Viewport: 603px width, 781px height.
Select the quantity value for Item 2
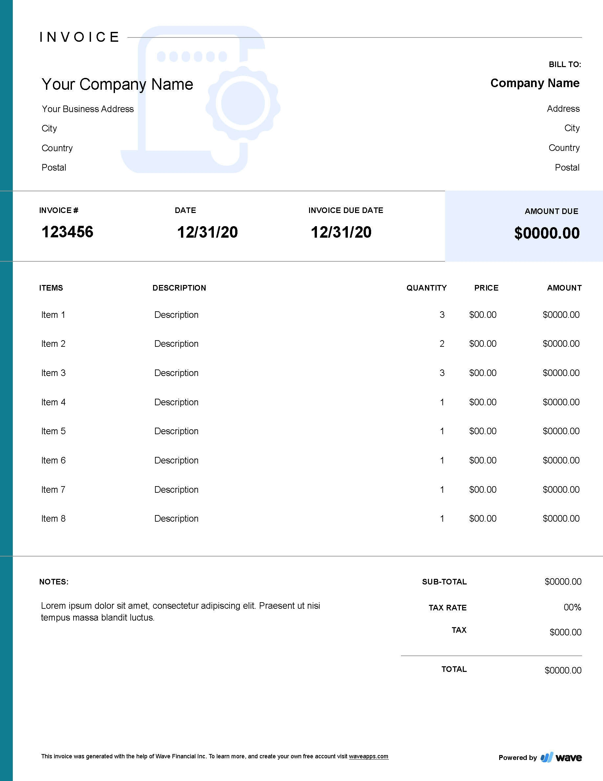point(442,343)
